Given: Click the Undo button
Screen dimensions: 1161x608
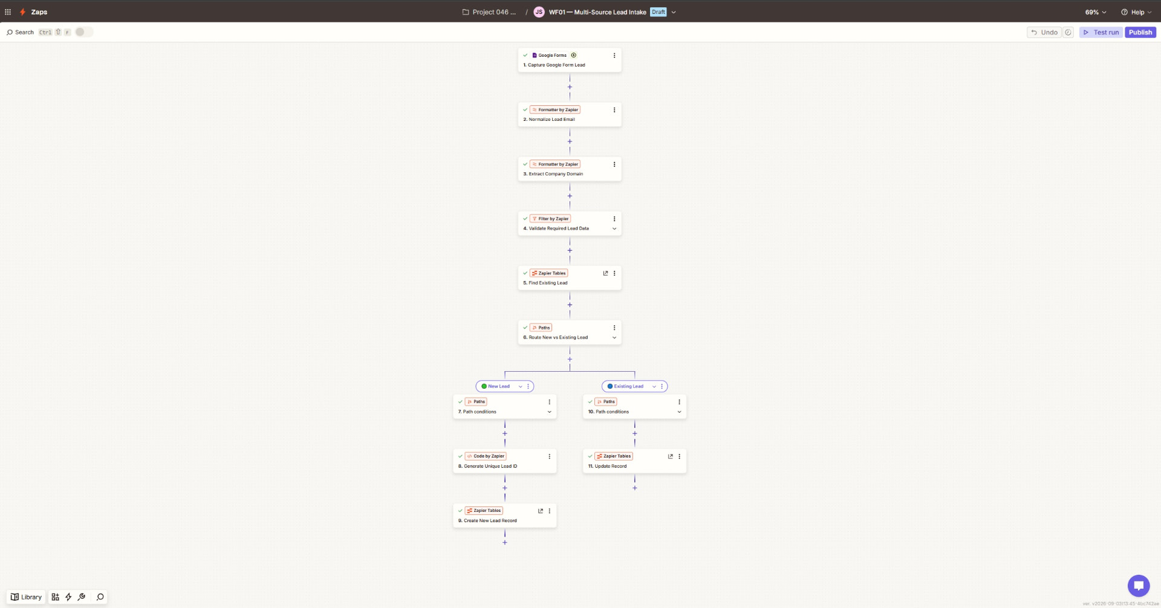Looking at the screenshot, I should [1044, 33].
